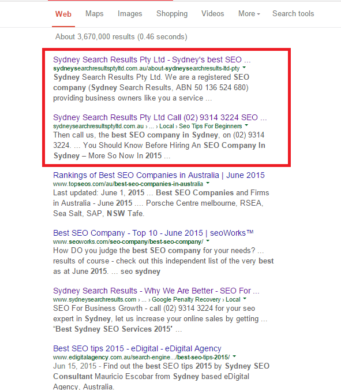Expand arrow next to Seo Tips For Beginners

click(246, 125)
